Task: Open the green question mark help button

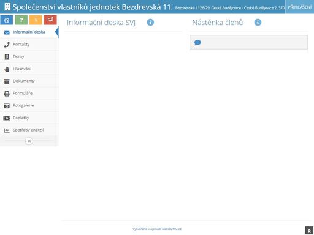Action: pyautogui.click(x=21, y=20)
